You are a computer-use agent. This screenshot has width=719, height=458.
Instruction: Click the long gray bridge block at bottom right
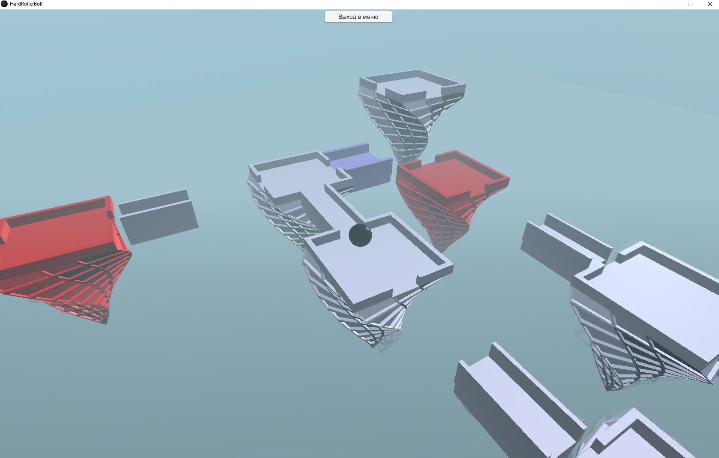coord(514,403)
